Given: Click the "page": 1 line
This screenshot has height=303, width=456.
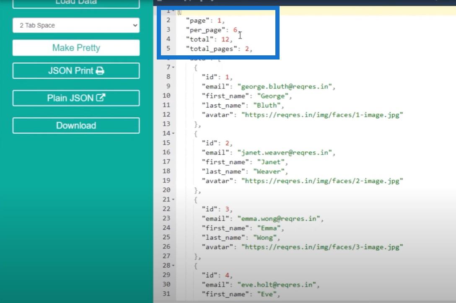Looking at the screenshot, I should (205, 21).
